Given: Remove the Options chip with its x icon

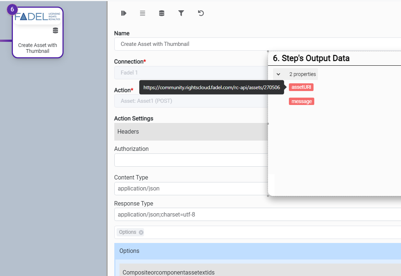Looking at the screenshot, I should coord(141,232).
